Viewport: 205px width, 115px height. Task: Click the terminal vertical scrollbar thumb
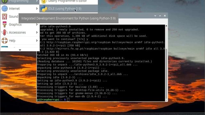pyautogui.click(x=166, y=74)
